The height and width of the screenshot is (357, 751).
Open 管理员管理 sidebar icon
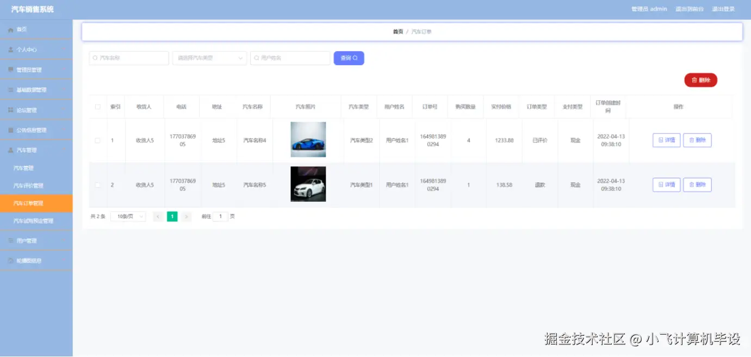point(10,69)
